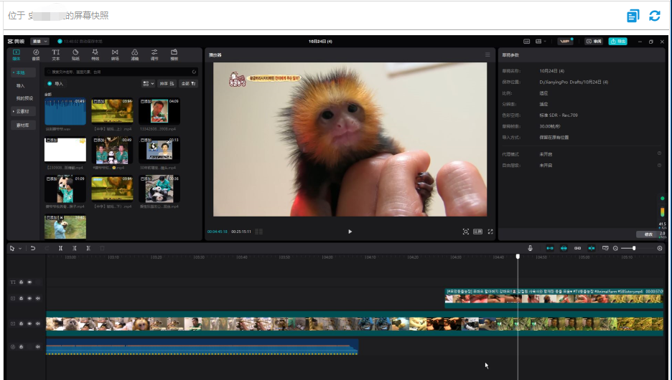Open the 转场 (Transitions) panel
672x380 pixels.
[x=115, y=54]
